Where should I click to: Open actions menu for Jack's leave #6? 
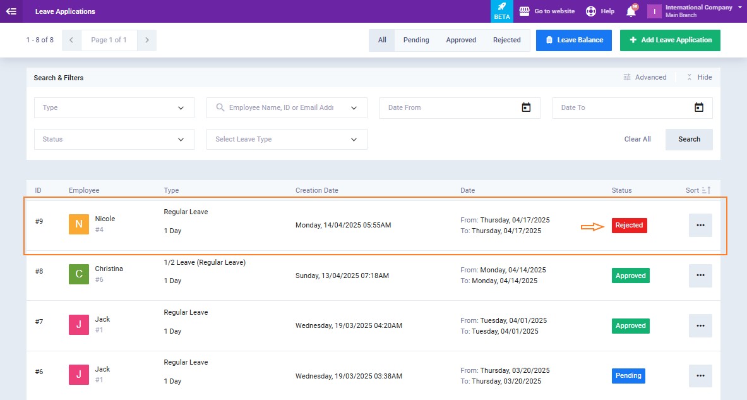tap(700, 376)
